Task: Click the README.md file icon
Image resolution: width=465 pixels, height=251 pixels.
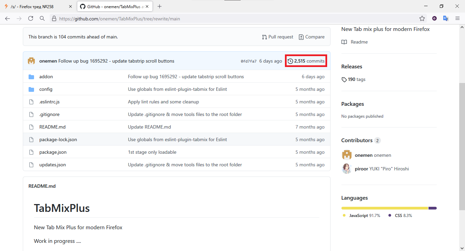Action: tap(31, 127)
